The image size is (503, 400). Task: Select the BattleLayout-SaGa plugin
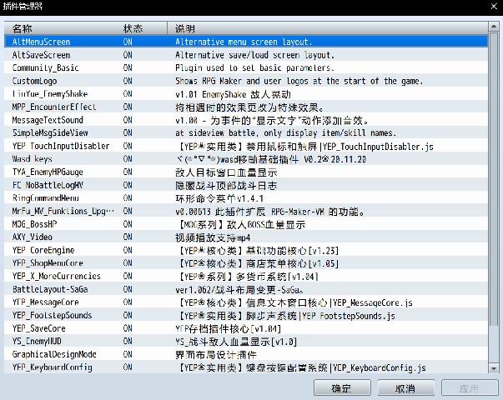[246, 289]
